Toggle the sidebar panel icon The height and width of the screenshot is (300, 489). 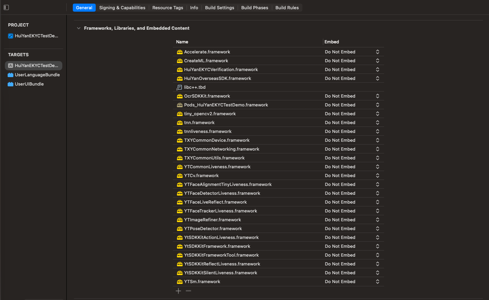(6, 8)
